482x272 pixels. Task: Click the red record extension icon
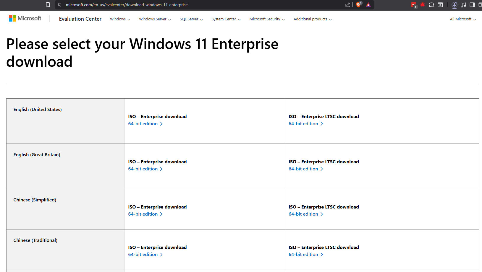(x=423, y=5)
